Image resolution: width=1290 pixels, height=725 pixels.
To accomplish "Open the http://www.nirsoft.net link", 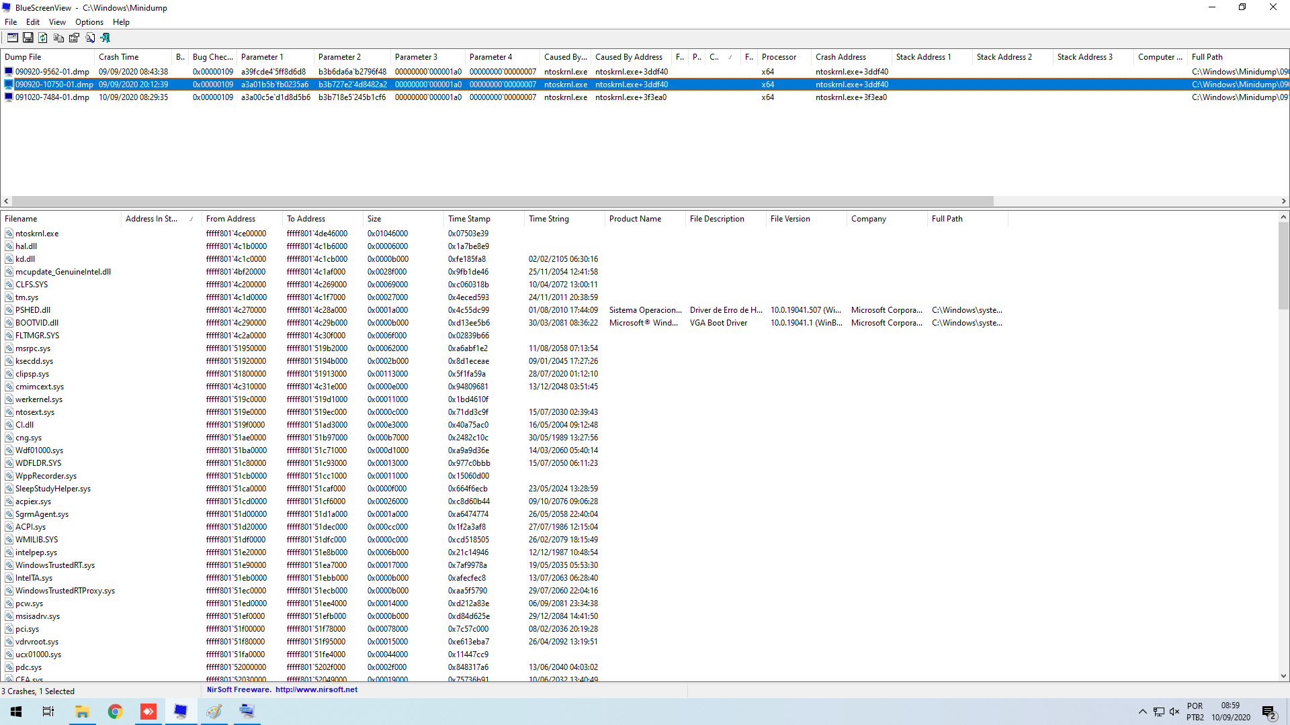I will click(316, 689).
